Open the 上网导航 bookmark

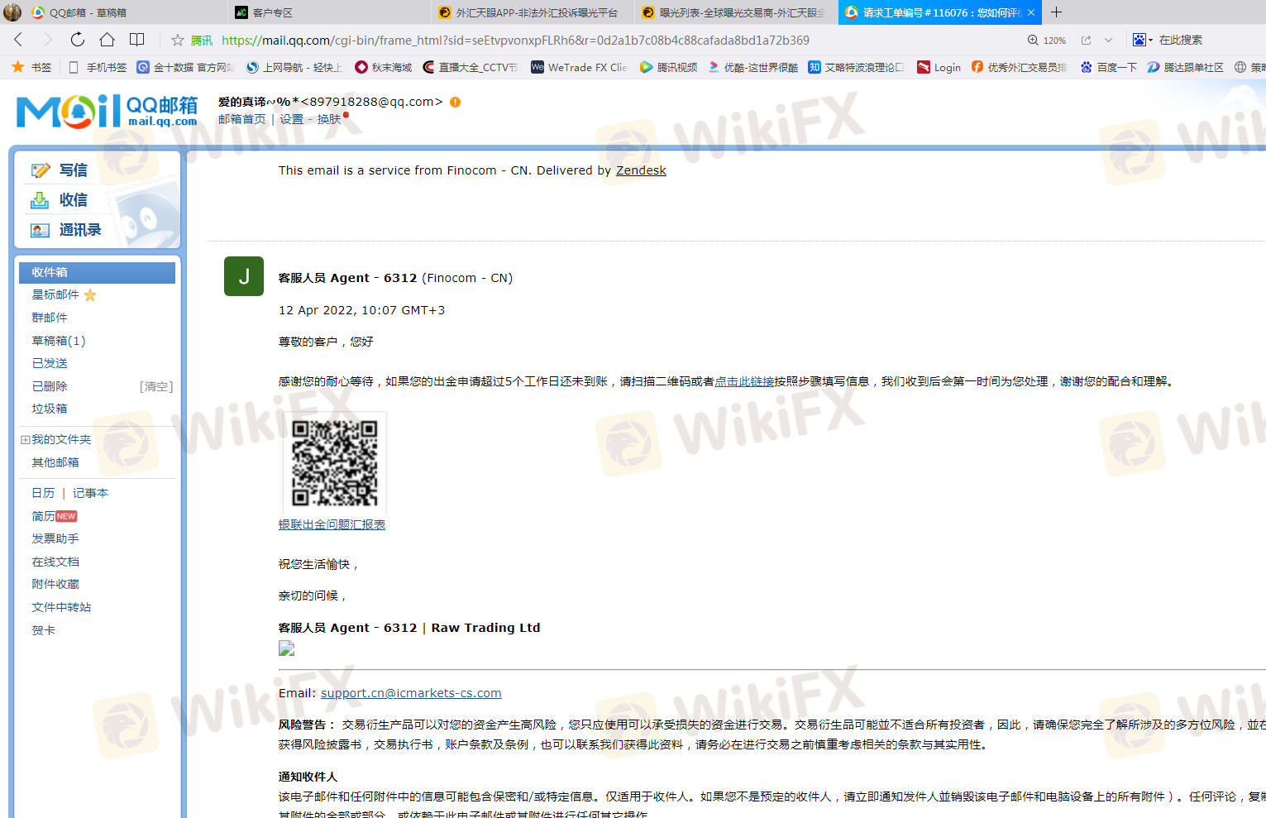coord(294,67)
